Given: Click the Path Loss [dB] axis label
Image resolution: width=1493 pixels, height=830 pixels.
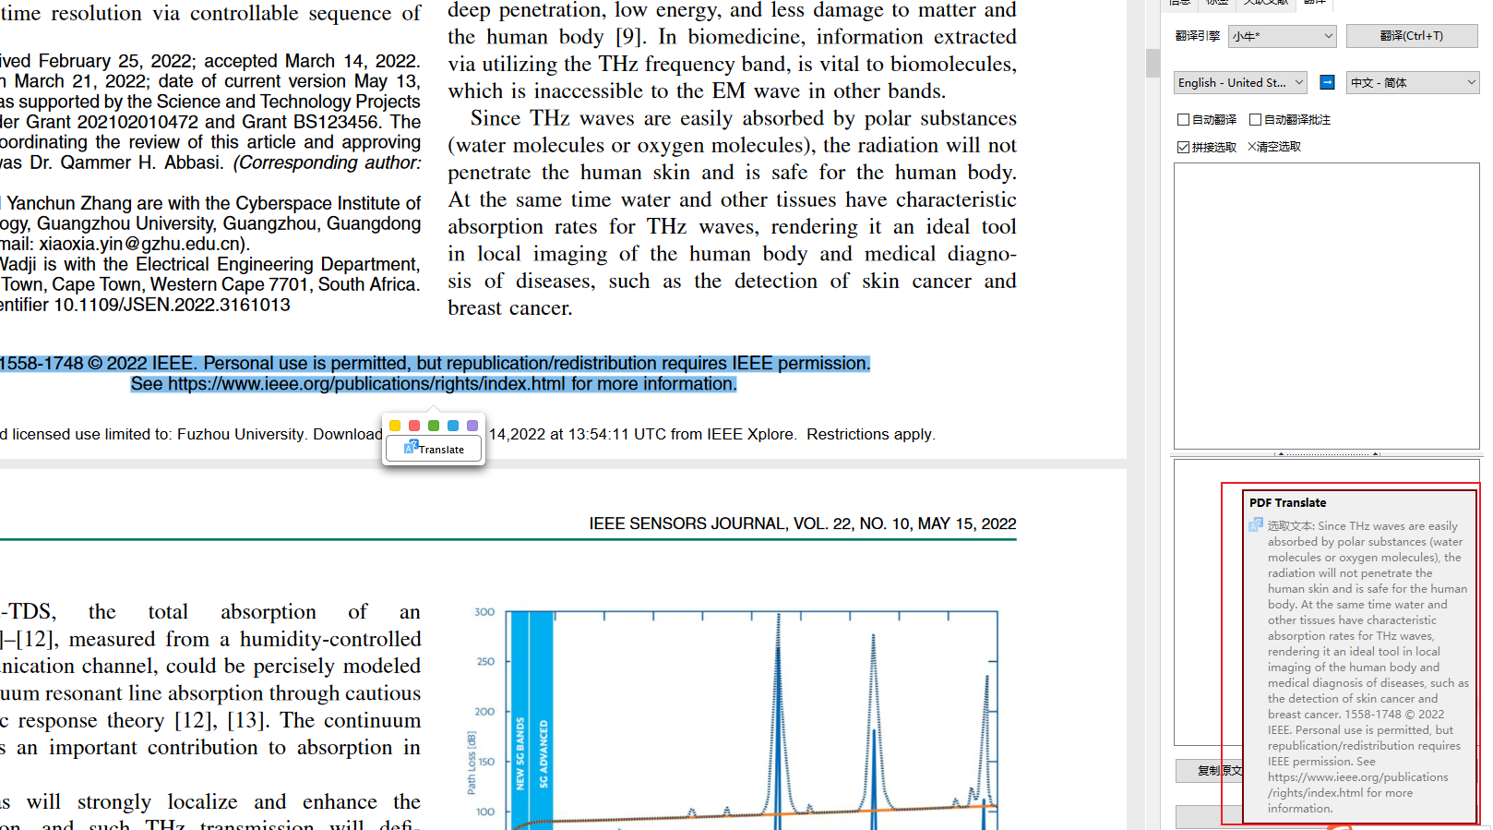Looking at the screenshot, I should 472,763.
